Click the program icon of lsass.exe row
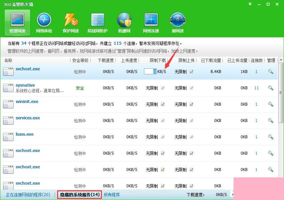 [8, 137]
